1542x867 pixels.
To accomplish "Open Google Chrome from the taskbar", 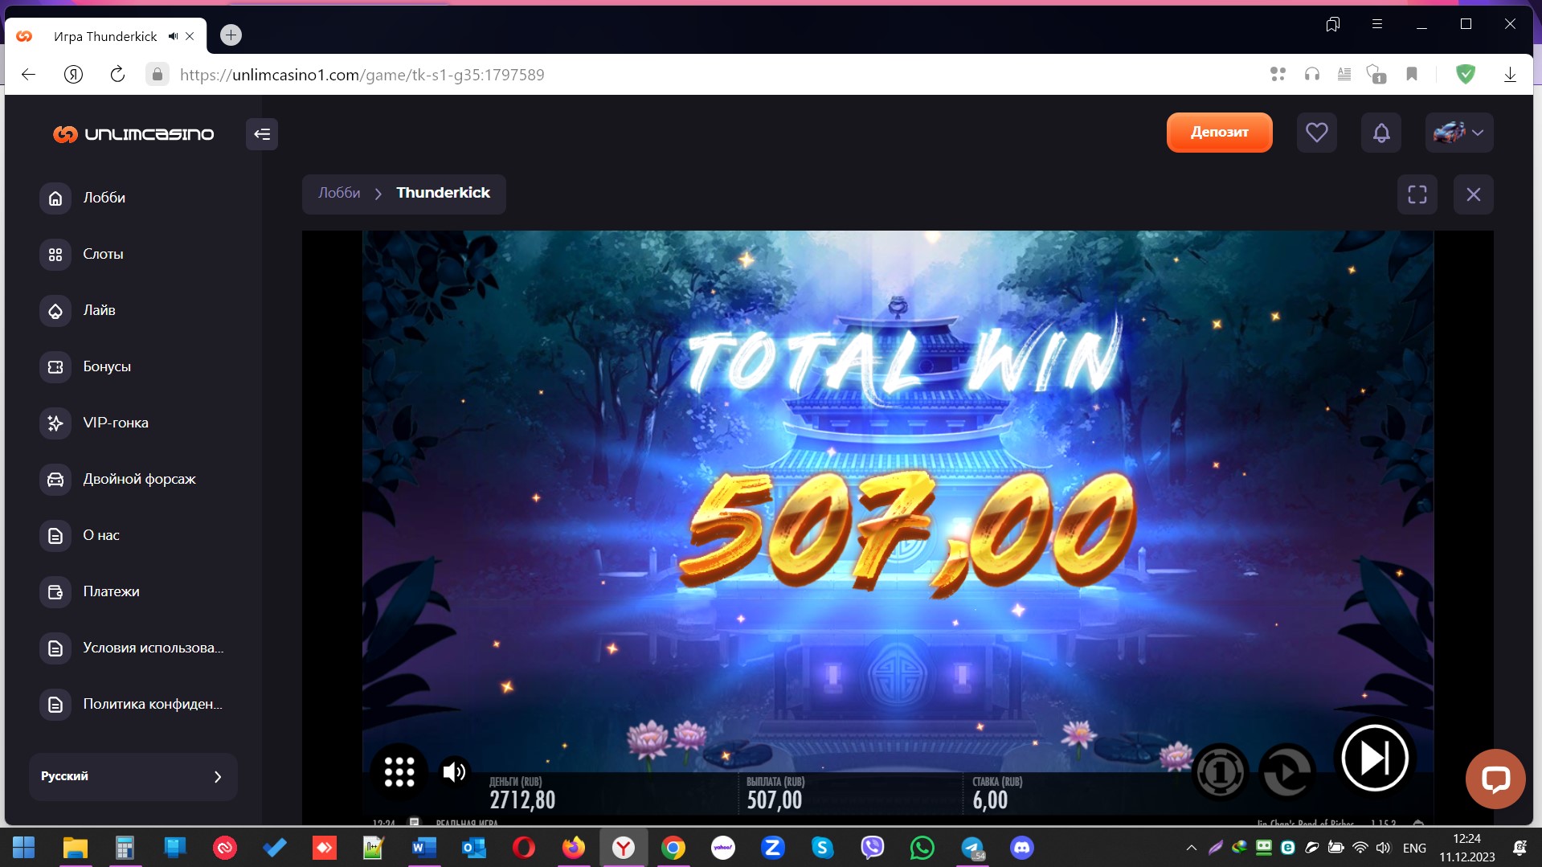I will (x=673, y=848).
